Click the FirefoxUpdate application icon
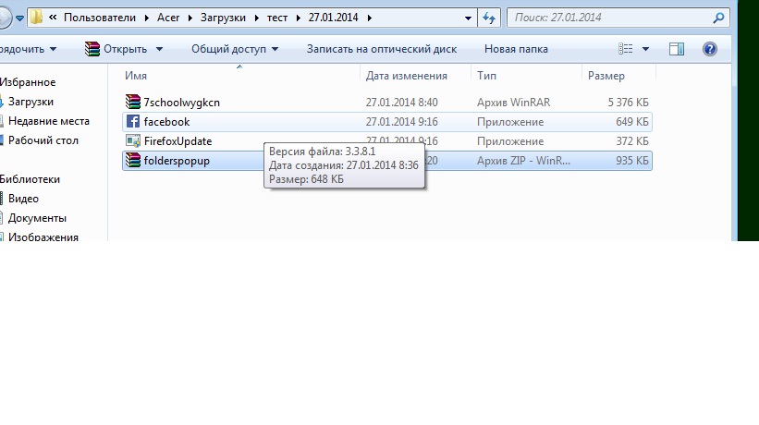 [132, 141]
